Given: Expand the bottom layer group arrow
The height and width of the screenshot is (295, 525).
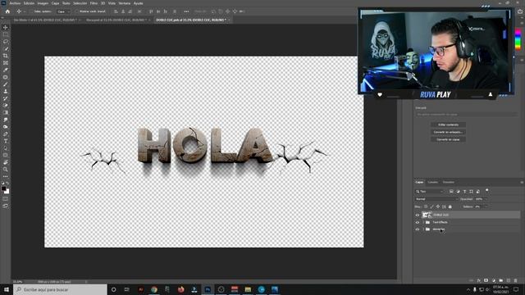Looking at the screenshot, I should (x=423, y=229).
